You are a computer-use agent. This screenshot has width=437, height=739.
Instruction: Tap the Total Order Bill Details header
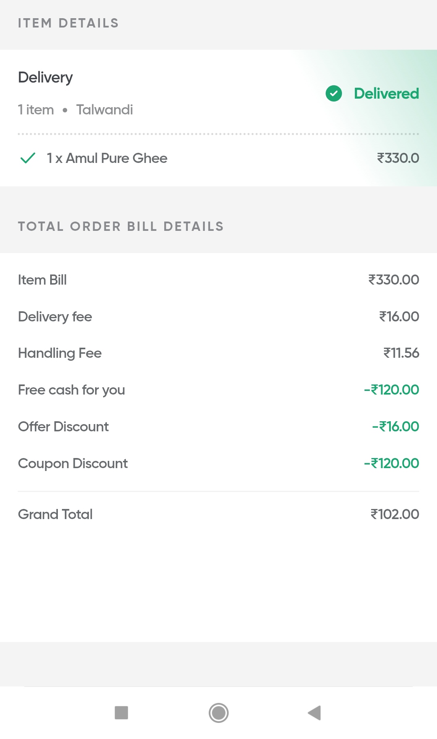point(121,226)
